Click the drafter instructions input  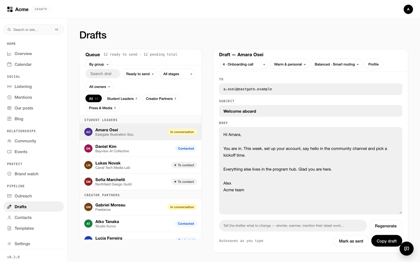(293, 226)
